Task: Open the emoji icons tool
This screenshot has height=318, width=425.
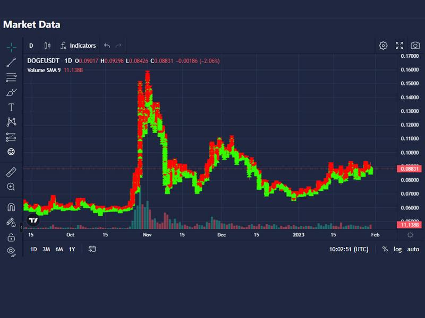Action: pyautogui.click(x=11, y=152)
